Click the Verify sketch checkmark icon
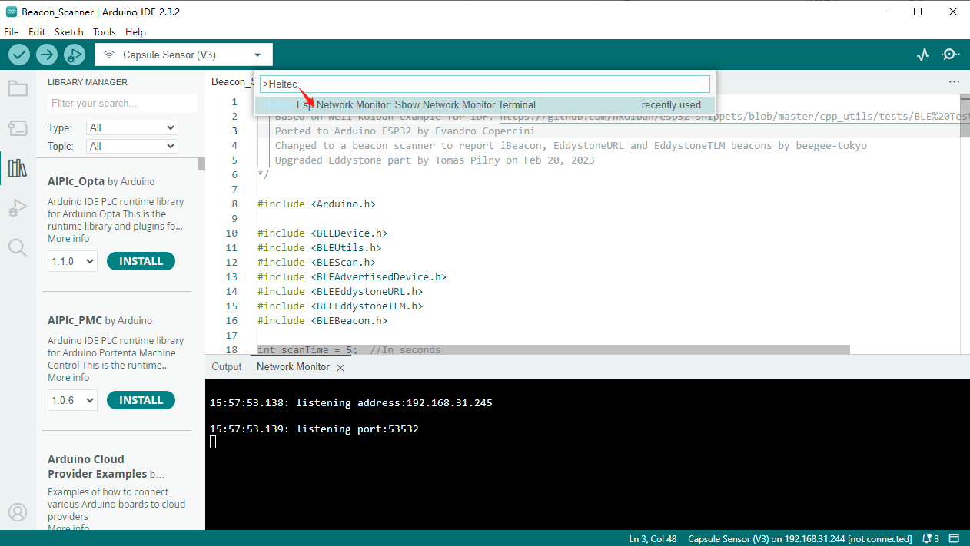This screenshot has width=970, height=546. point(19,55)
